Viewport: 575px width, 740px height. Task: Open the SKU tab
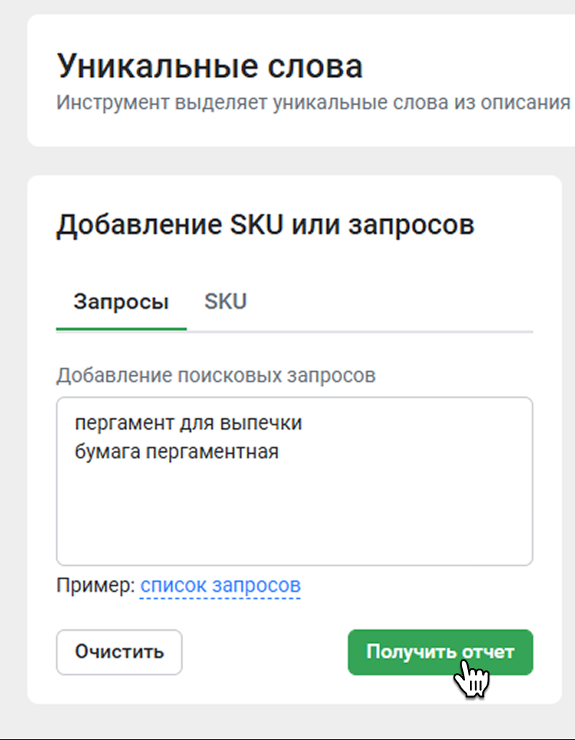point(225,301)
